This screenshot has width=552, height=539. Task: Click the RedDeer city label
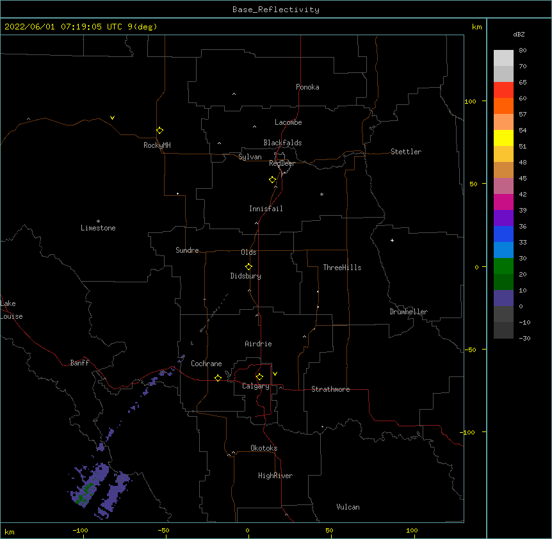pyautogui.click(x=282, y=163)
